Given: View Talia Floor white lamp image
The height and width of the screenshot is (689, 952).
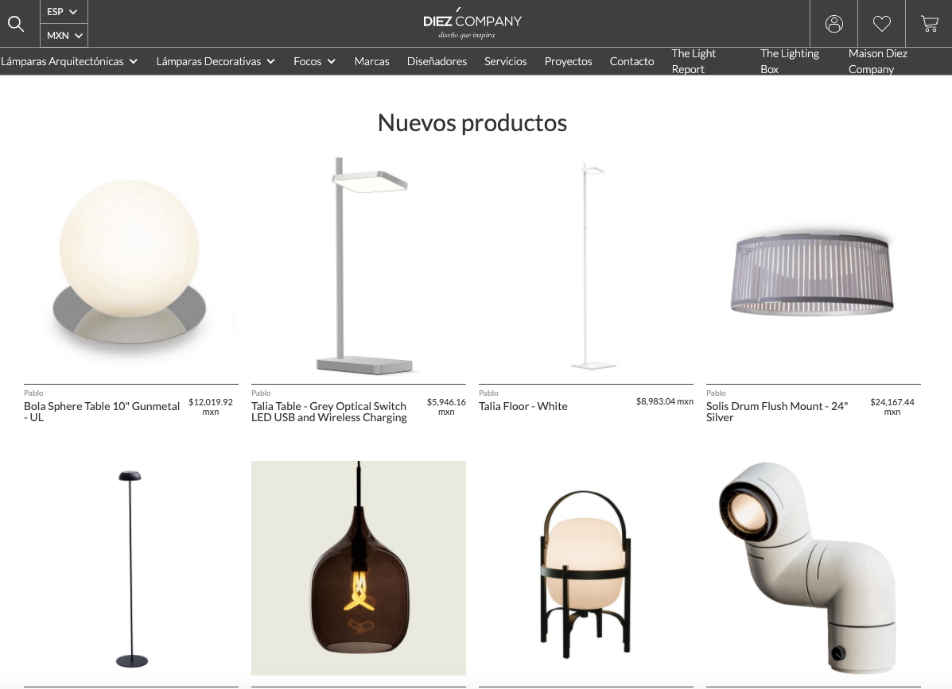Looking at the screenshot, I should pyautogui.click(x=586, y=265).
